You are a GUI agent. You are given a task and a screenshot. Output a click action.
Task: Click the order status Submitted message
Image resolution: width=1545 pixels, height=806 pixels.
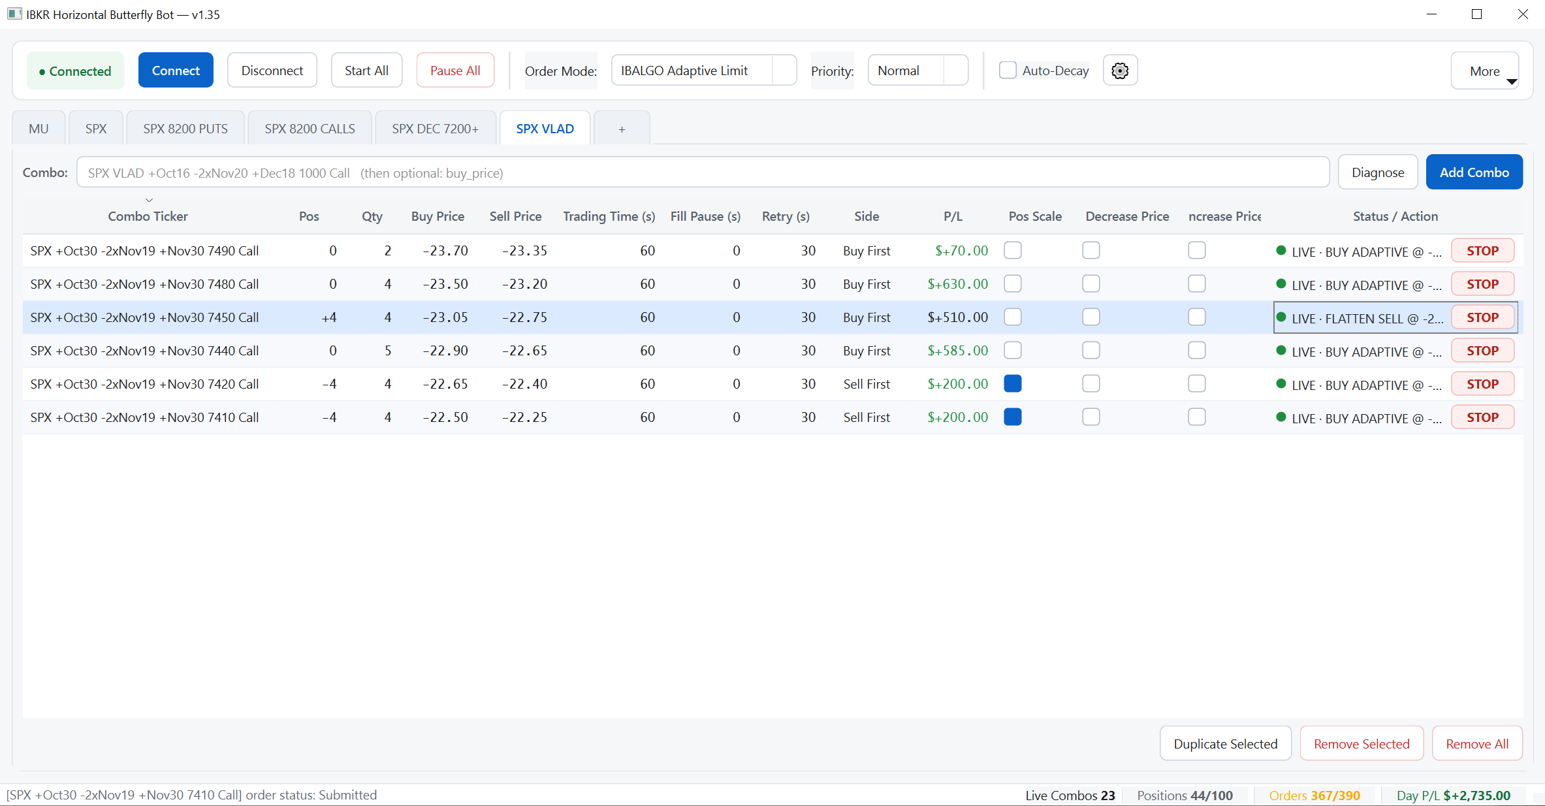[191, 794]
